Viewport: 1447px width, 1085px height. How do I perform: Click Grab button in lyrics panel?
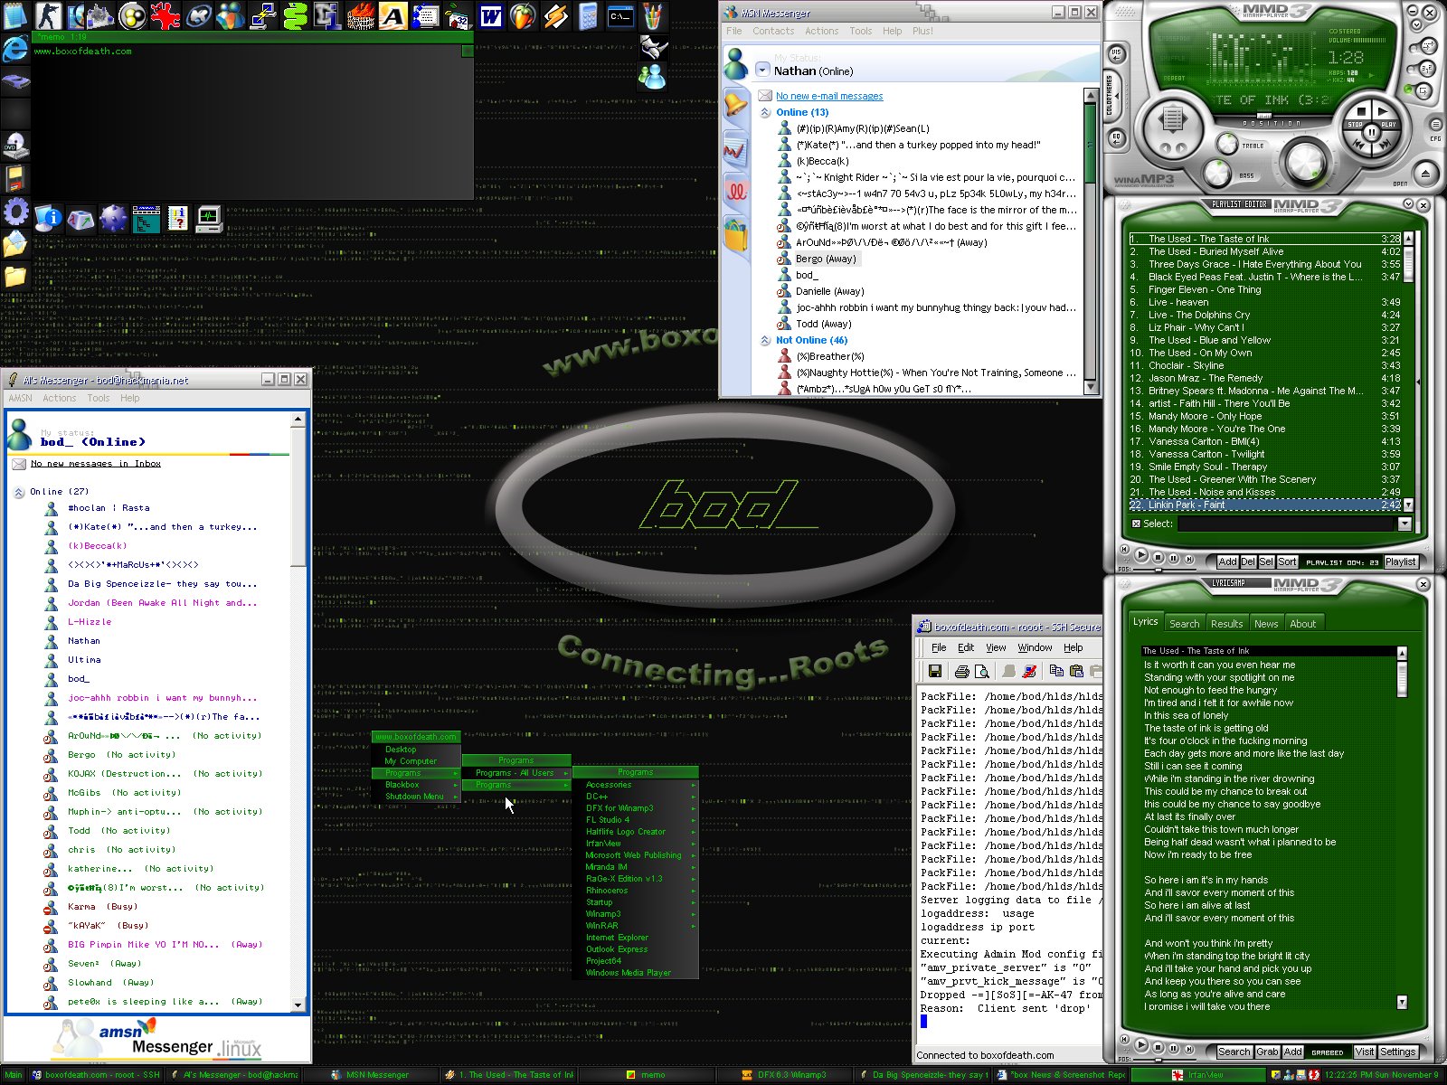pos(1267,1052)
